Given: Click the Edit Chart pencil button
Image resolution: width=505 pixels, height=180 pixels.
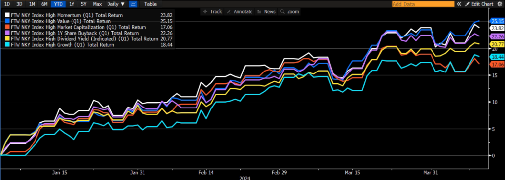Looking at the screenshot, I should point(479,4).
